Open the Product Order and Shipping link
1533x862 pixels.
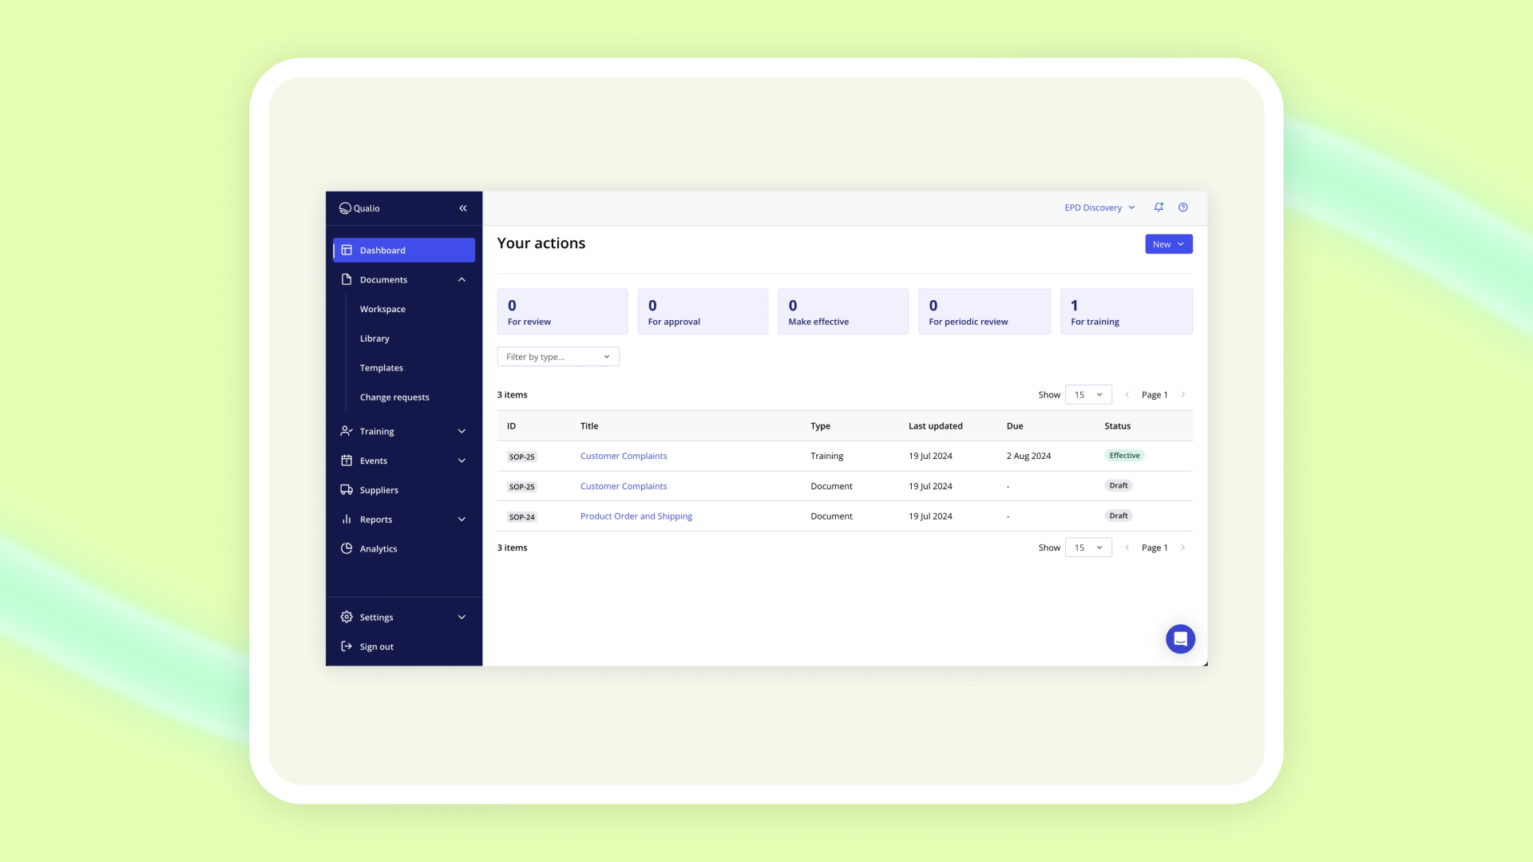636,516
